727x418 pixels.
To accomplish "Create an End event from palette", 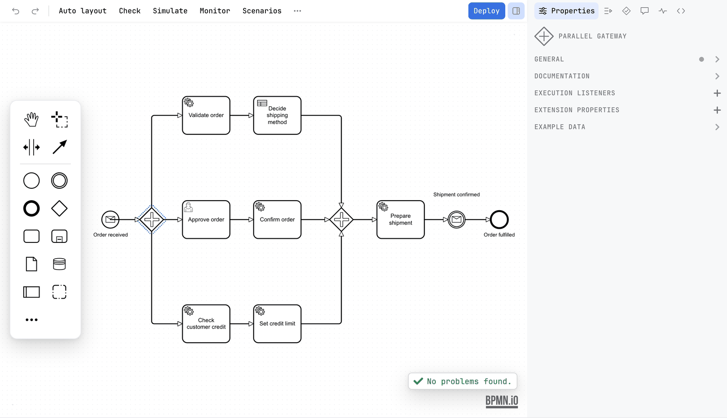I will pyautogui.click(x=31, y=209).
